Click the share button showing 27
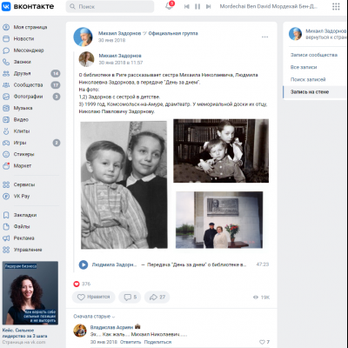 coord(157,297)
